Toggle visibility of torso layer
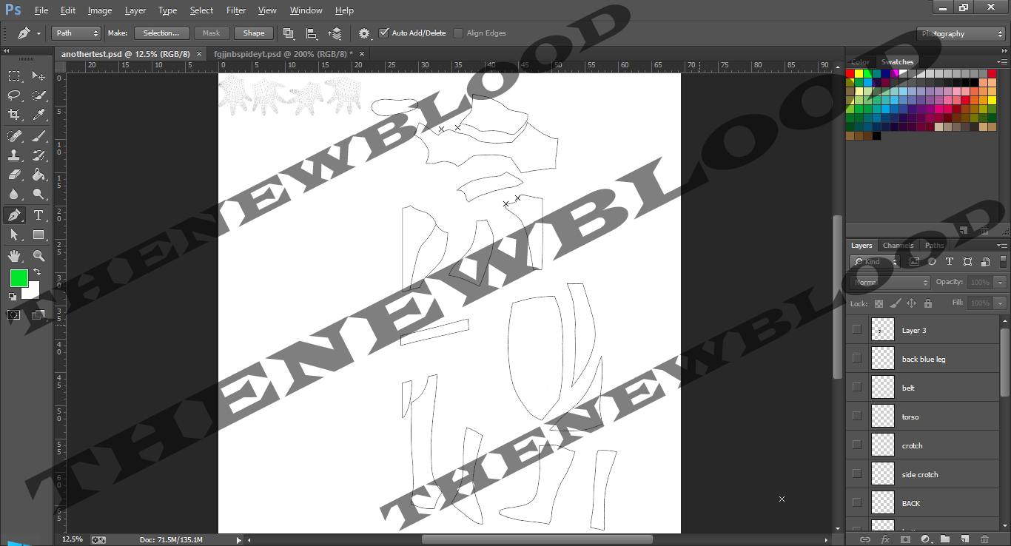Screen dimensions: 1011x546 857,417
